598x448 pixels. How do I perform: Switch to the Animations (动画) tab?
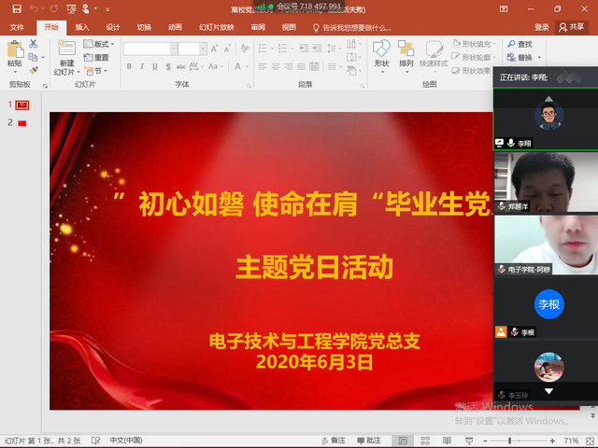pyautogui.click(x=175, y=27)
